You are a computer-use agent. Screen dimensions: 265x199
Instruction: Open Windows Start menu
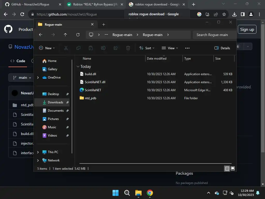point(116,193)
